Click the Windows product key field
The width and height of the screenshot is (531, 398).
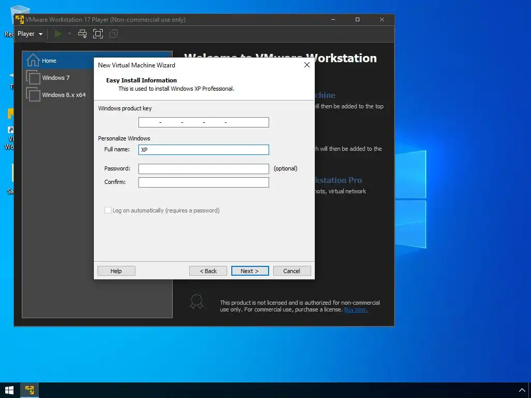pos(203,122)
